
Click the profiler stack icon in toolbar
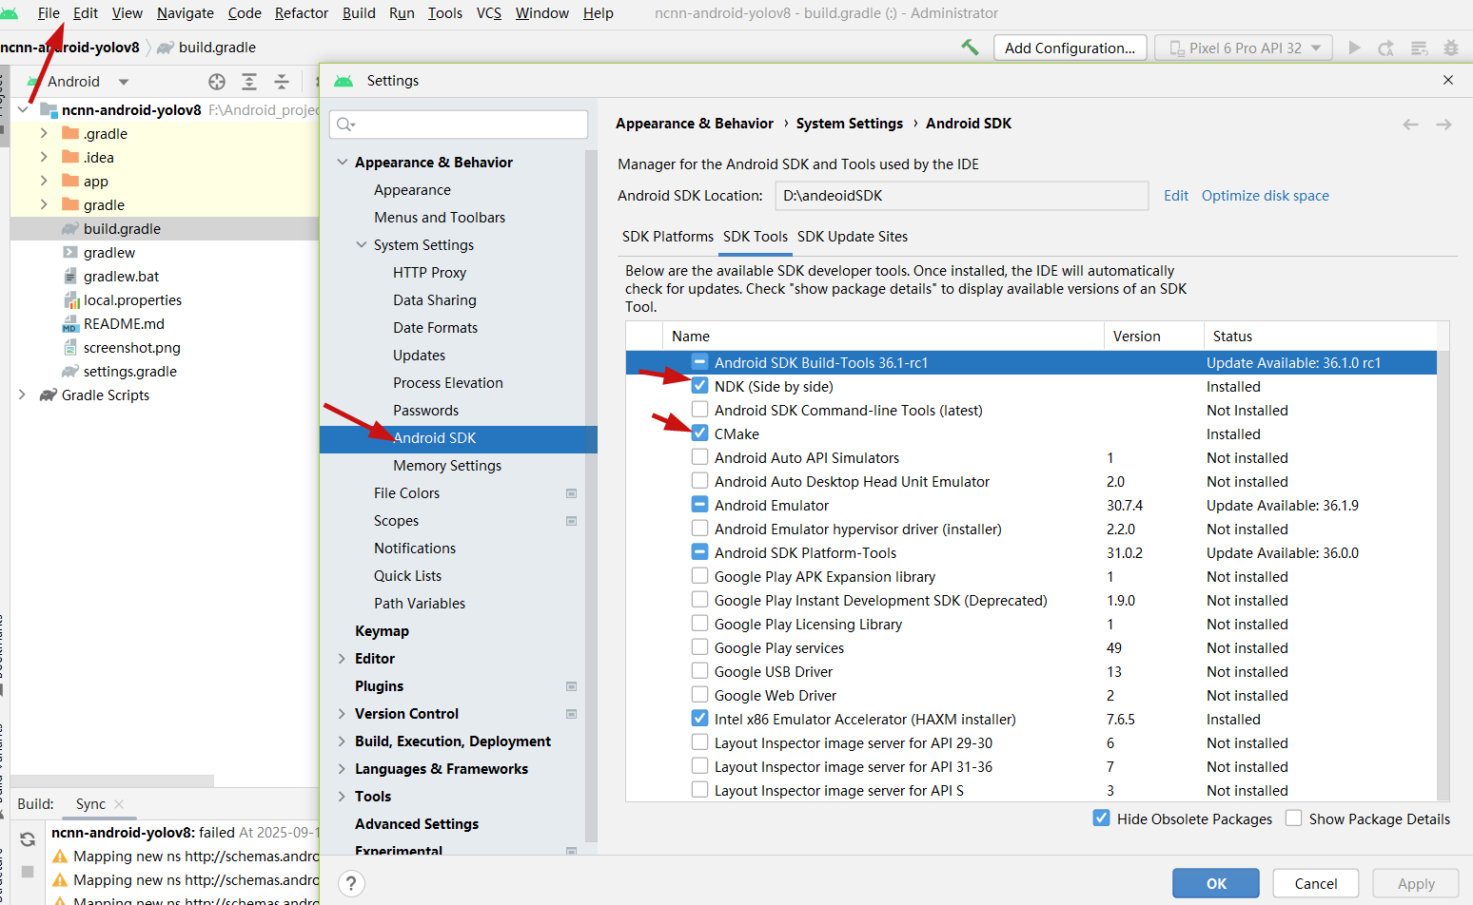point(1419,48)
